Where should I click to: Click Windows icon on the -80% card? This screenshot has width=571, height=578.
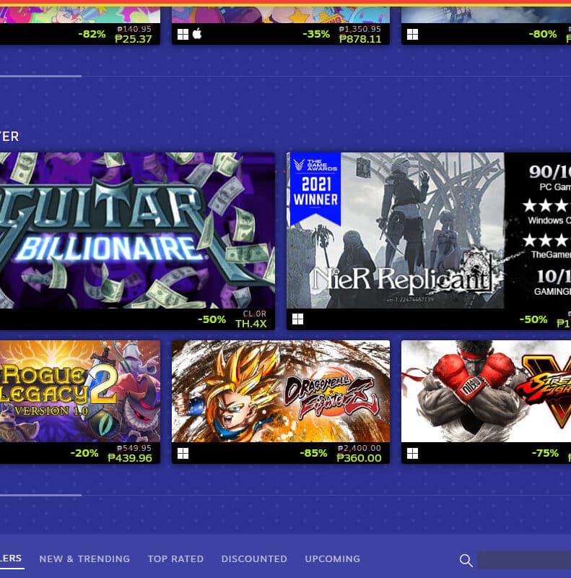(412, 34)
